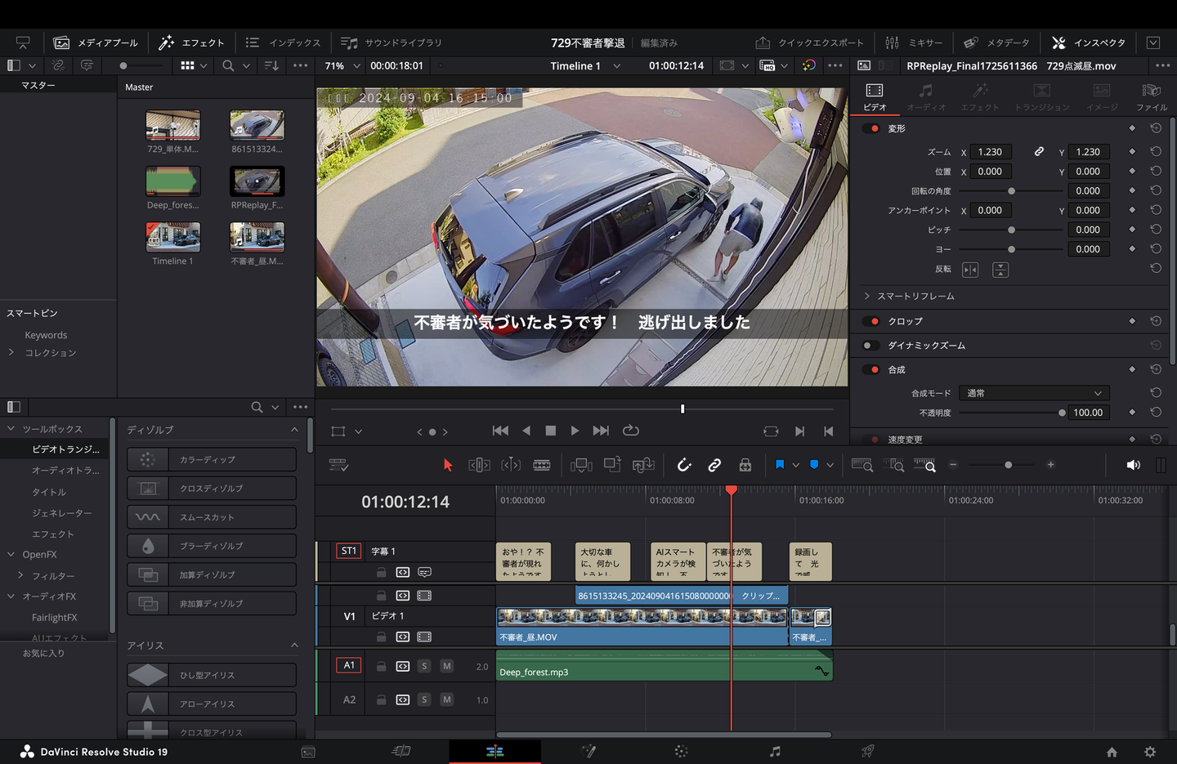Open the Timeline 1 name dropdown
Screen dimensions: 1177x764
(616, 66)
